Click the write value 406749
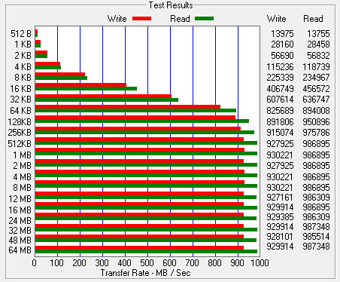Viewport: 340px width, 282px height. click(280, 89)
